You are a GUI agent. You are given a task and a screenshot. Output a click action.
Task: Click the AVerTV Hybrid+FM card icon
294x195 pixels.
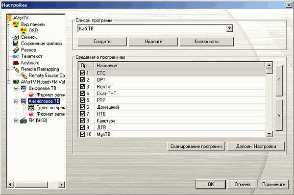pos(16,82)
